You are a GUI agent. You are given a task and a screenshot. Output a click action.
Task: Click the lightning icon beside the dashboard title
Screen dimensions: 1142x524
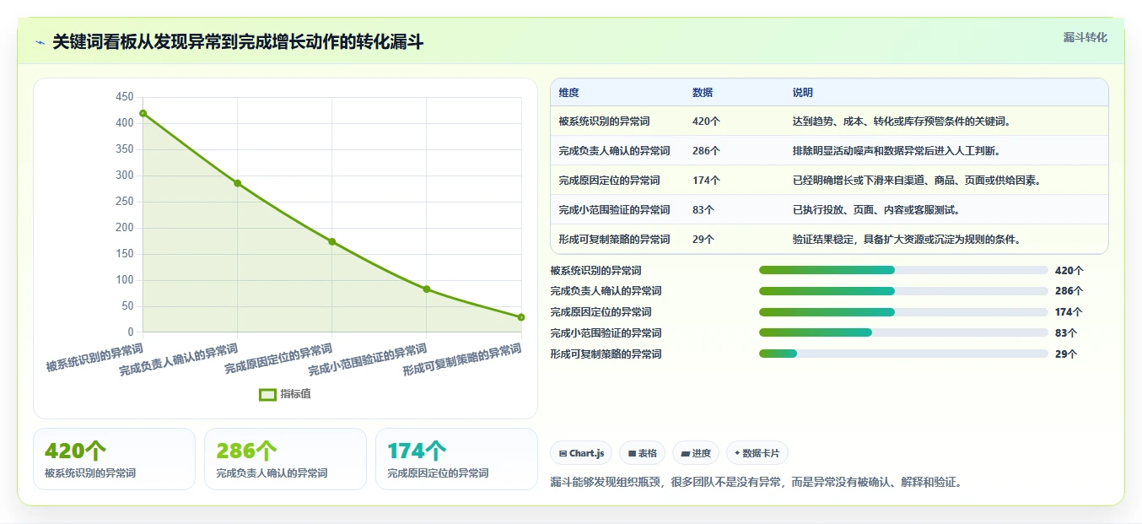[40, 42]
